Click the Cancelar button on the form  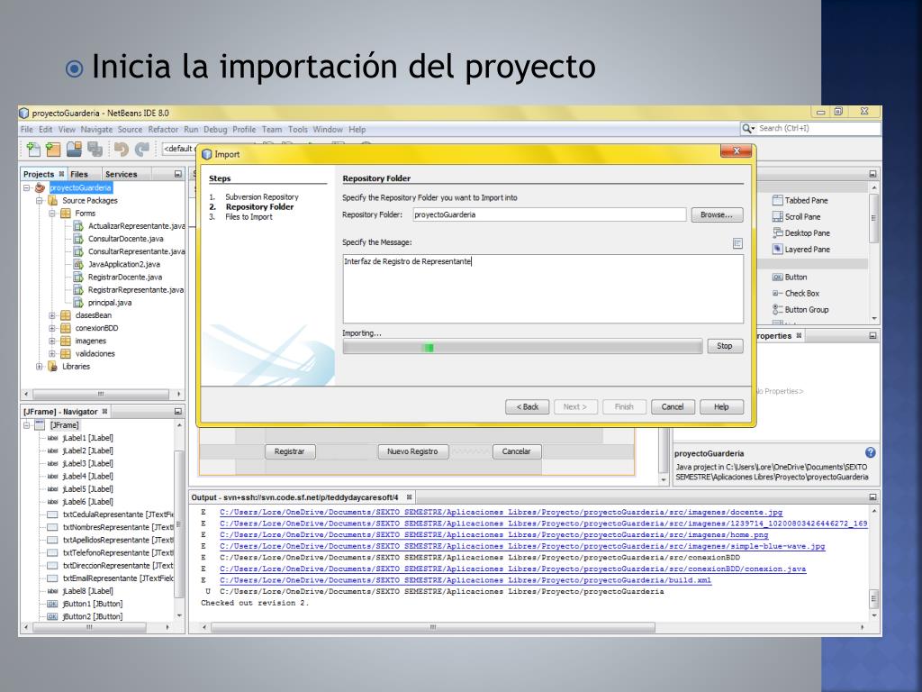[x=516, y=451]
